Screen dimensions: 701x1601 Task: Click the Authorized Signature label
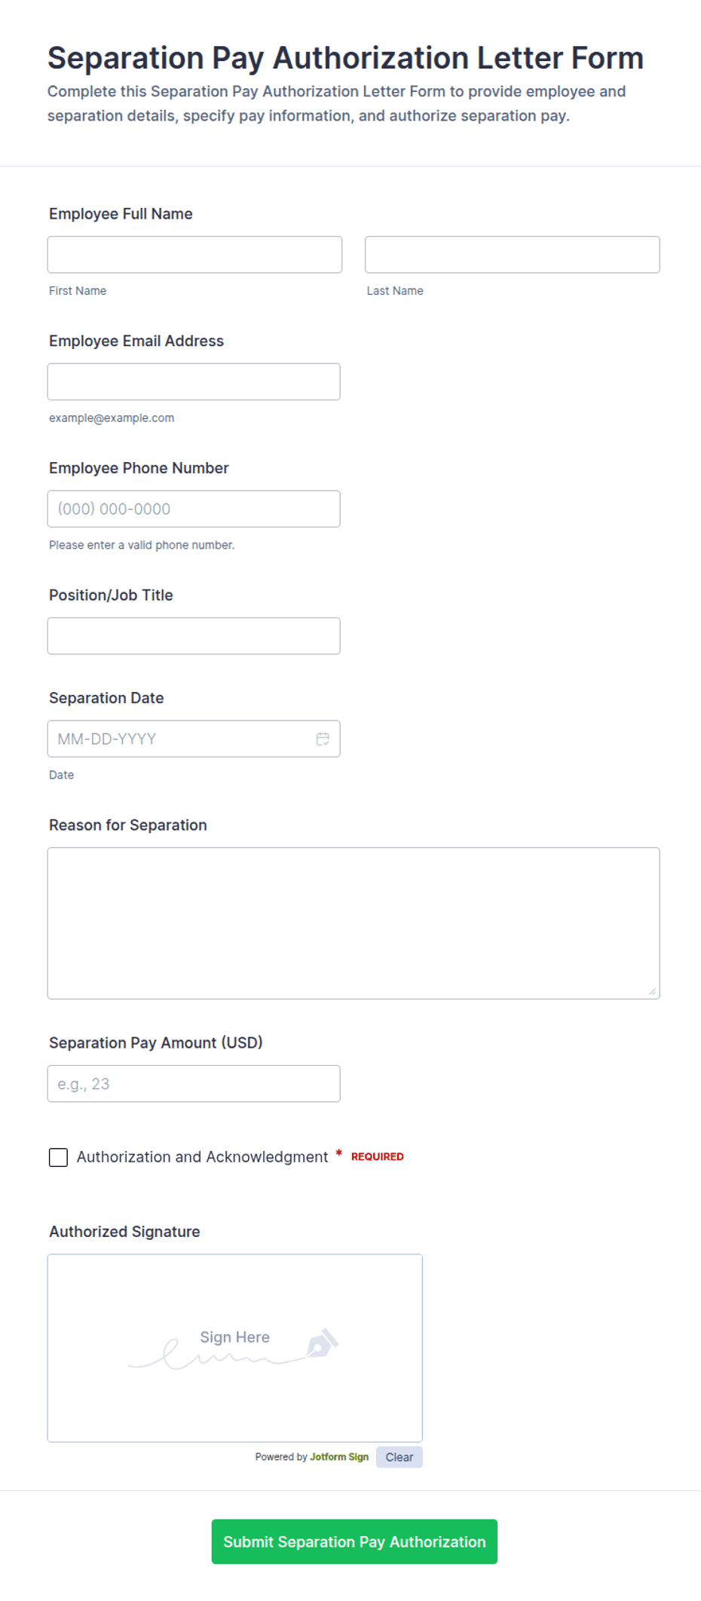(x=124, y=1232)
